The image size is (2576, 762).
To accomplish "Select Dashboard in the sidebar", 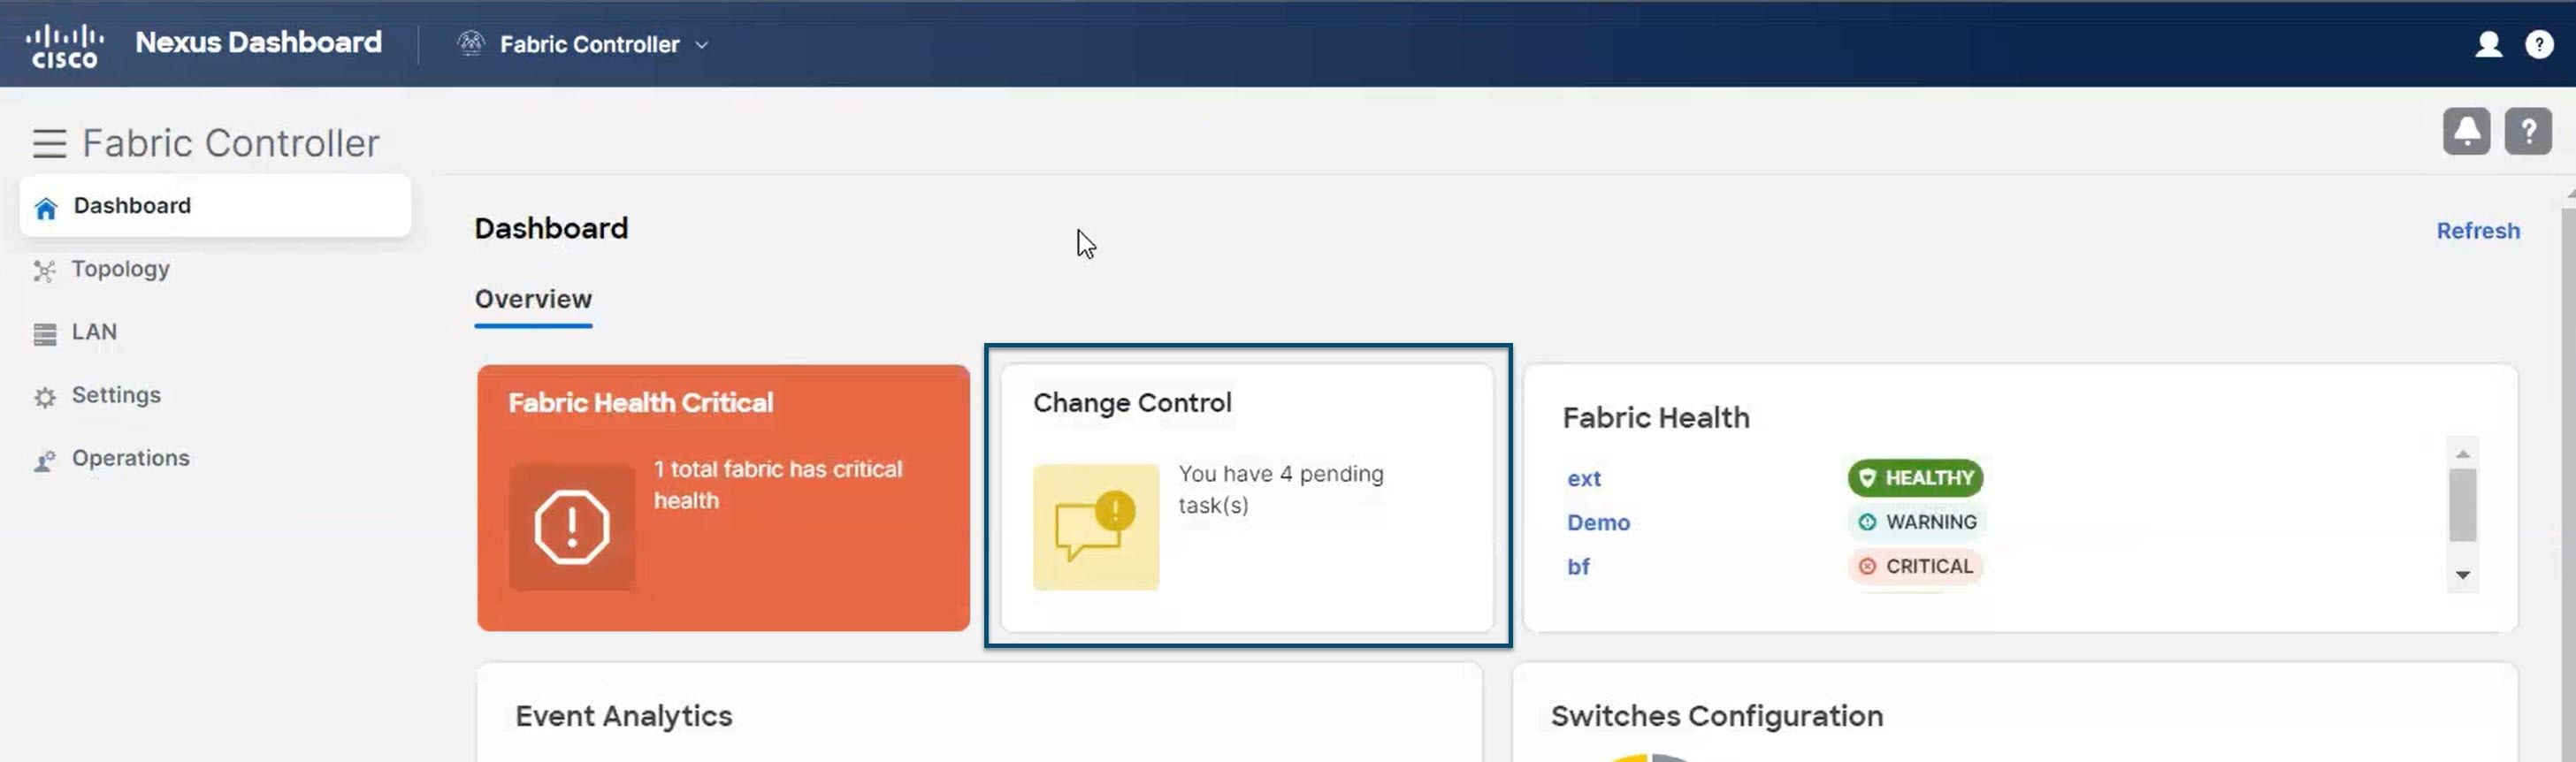I will [215, 206].
